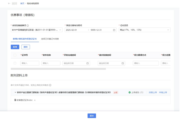Click the 开发完成时间 date field
Viewport: 180px width, 119px height.
[76, 63]
